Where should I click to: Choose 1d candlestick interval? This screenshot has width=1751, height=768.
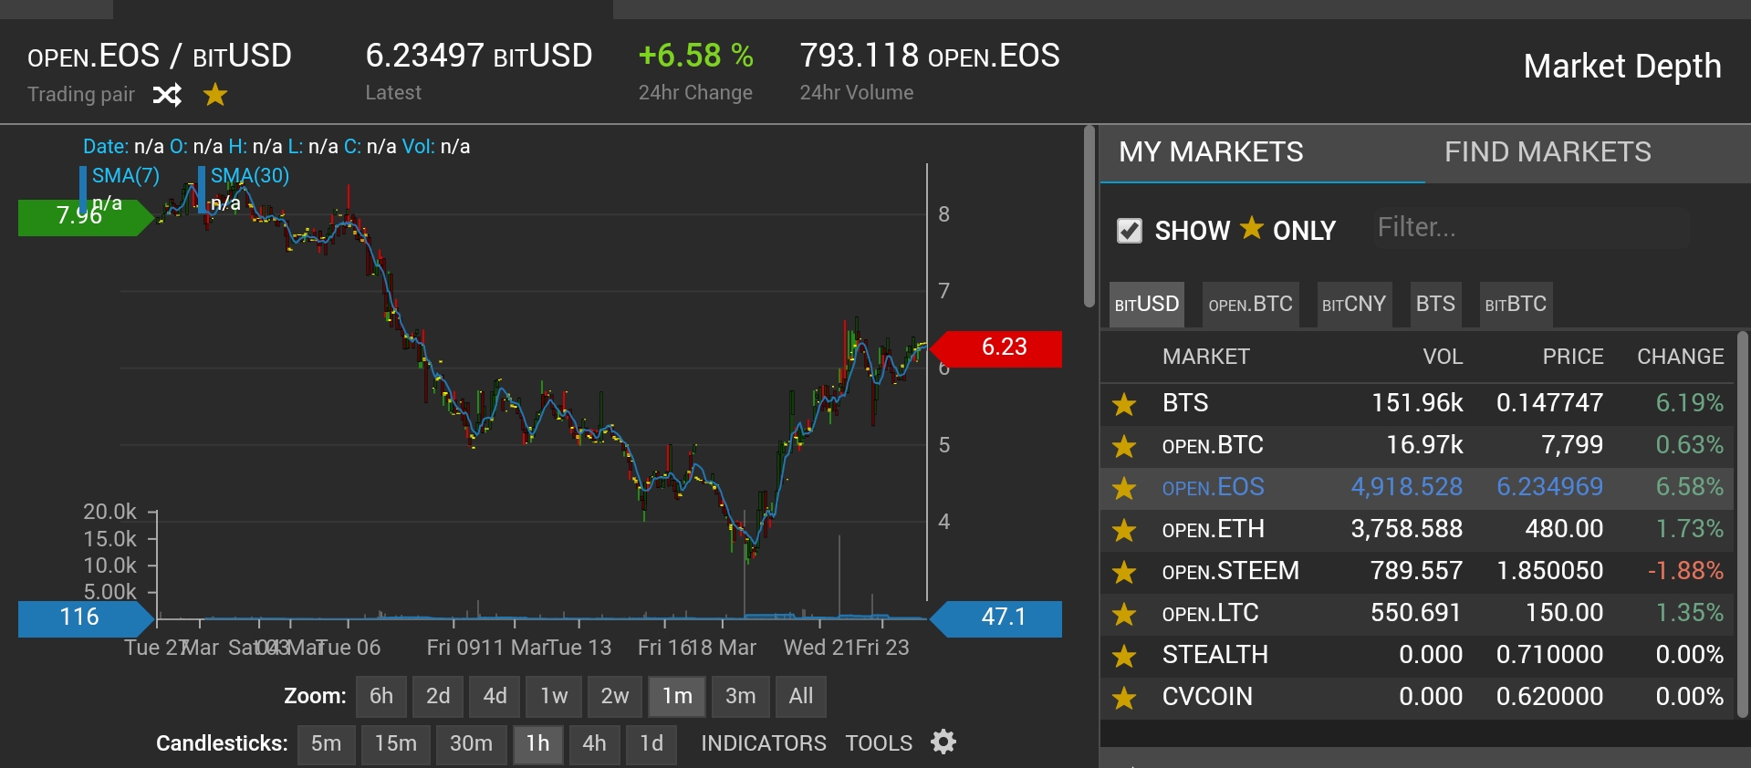coord(651,743)
